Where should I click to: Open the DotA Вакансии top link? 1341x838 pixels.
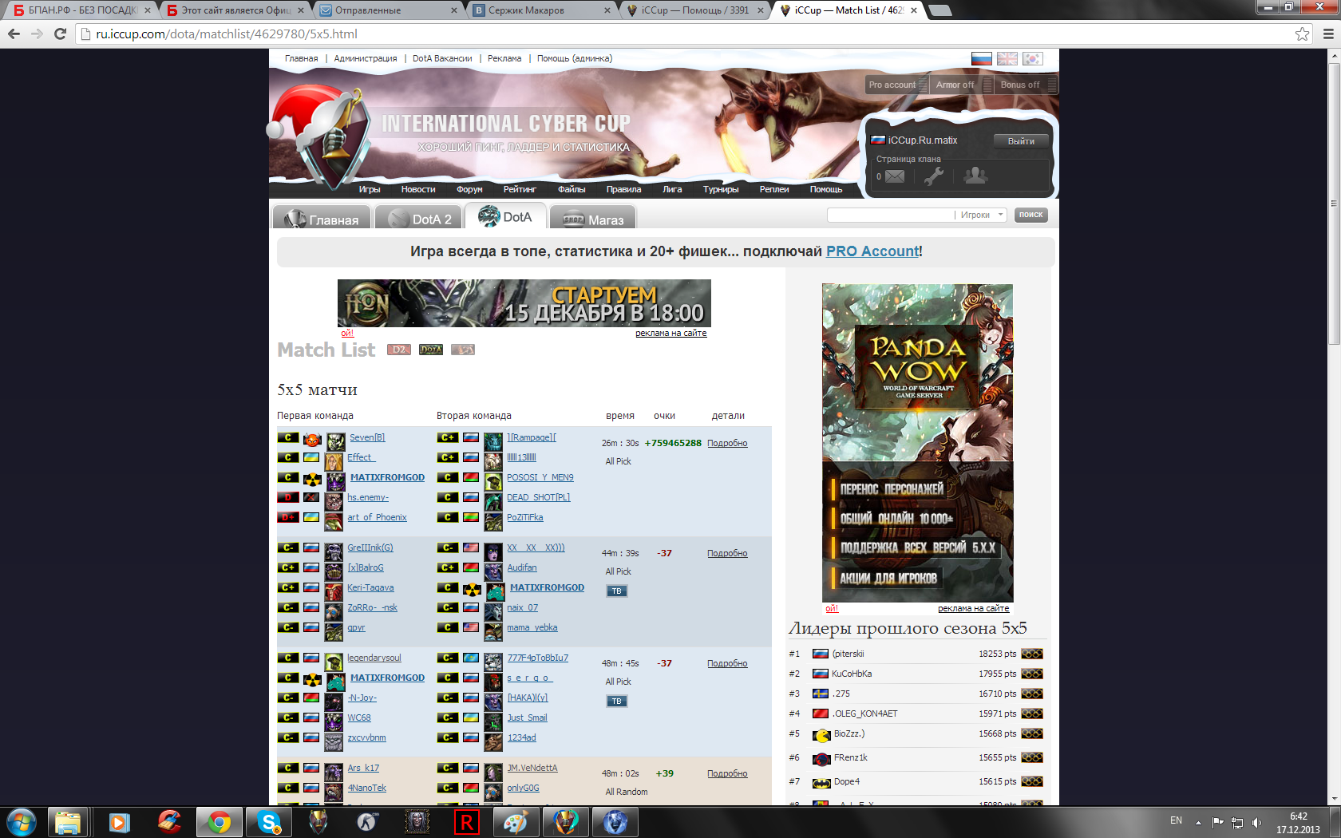[x=442, y=58]
